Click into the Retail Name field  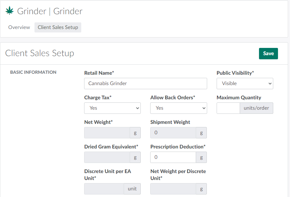145,84
